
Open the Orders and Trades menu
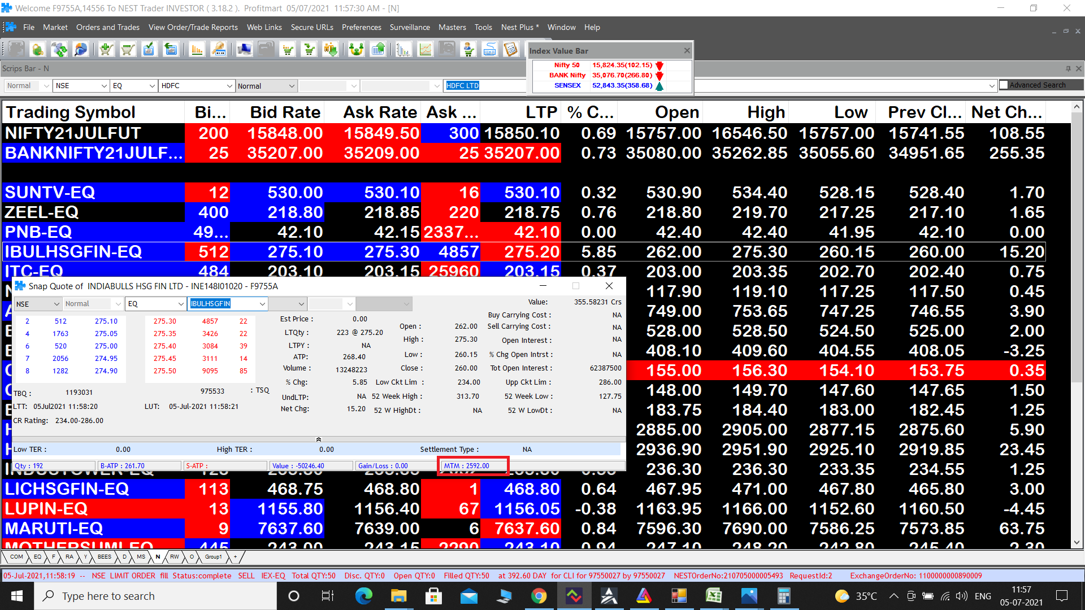108,27
